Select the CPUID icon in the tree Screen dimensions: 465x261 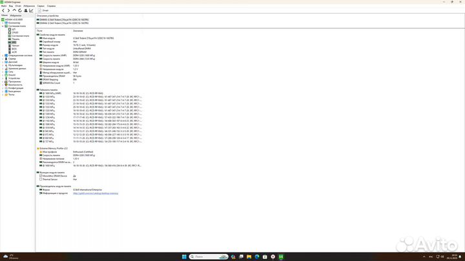tap(10, 33)
